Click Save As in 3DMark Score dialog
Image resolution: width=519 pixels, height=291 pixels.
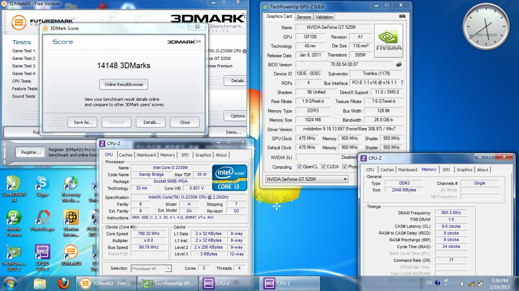coord(83,122)
